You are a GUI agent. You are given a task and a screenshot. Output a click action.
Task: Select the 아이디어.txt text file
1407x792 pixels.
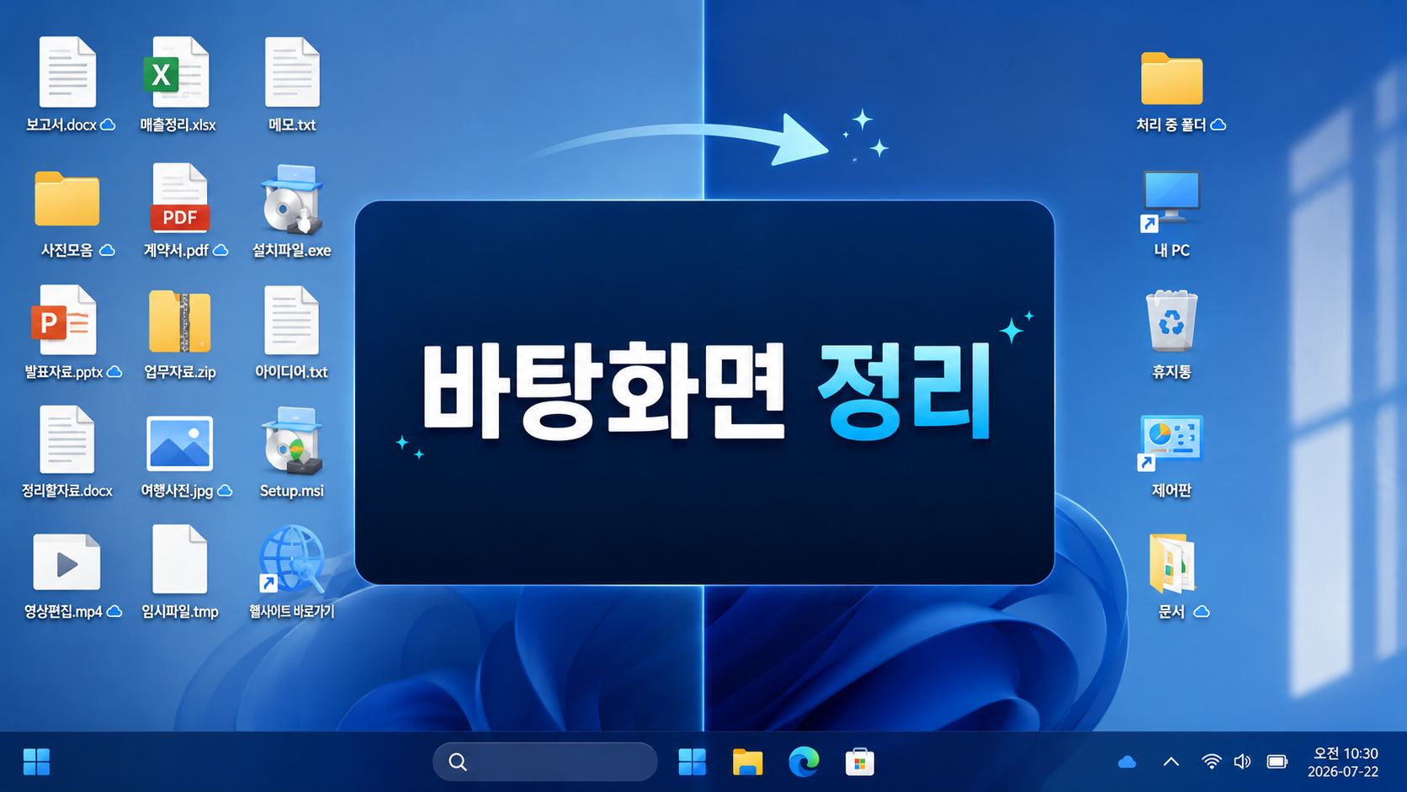pos(291,321)
